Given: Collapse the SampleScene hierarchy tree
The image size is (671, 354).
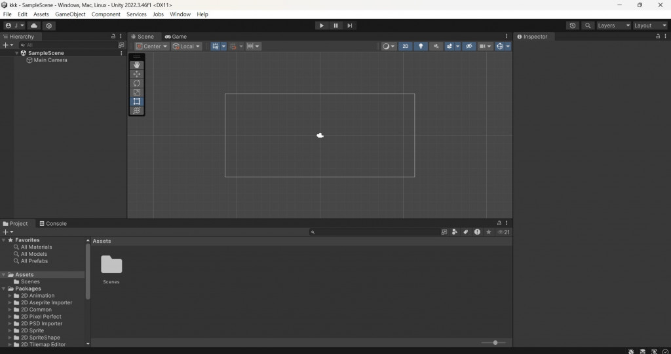Looking at the screenshot, I should point(16,53).
